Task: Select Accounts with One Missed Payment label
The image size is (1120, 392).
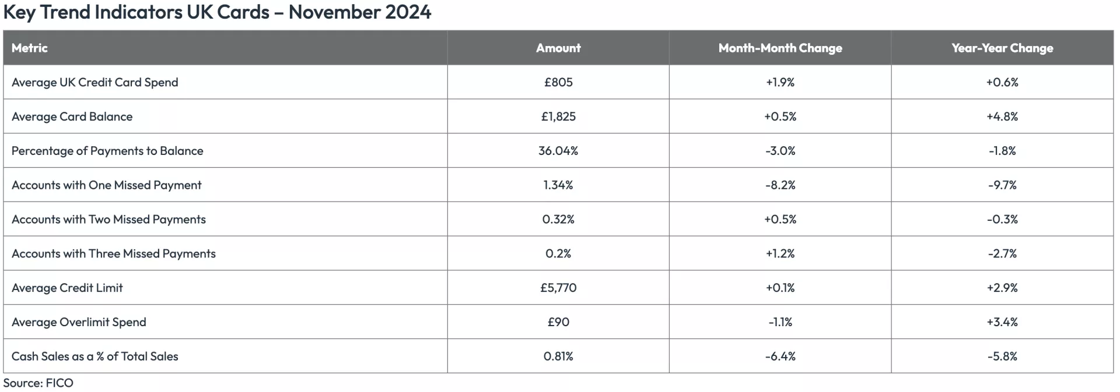Action: pyautogui.click(x=106, y=185)
